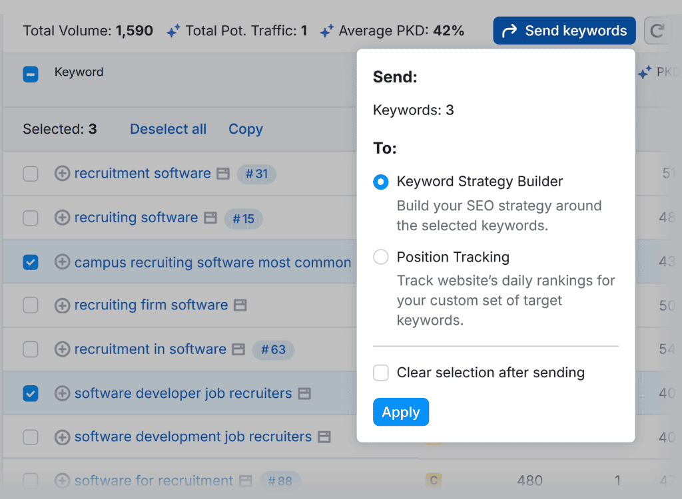
Task: Check the recruitment software row checkbox
Action: [x=31, y=174]
